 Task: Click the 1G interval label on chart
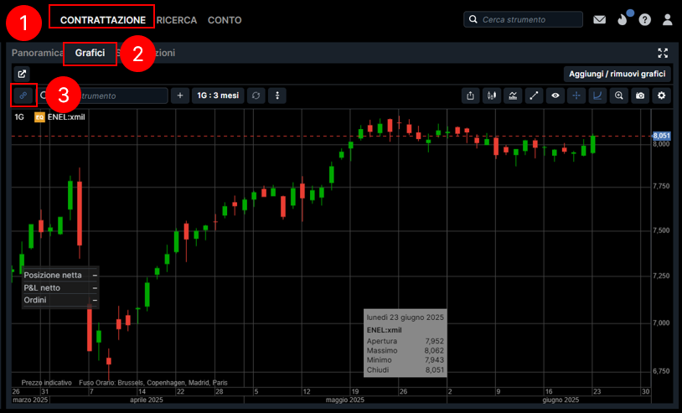point(19,117)
